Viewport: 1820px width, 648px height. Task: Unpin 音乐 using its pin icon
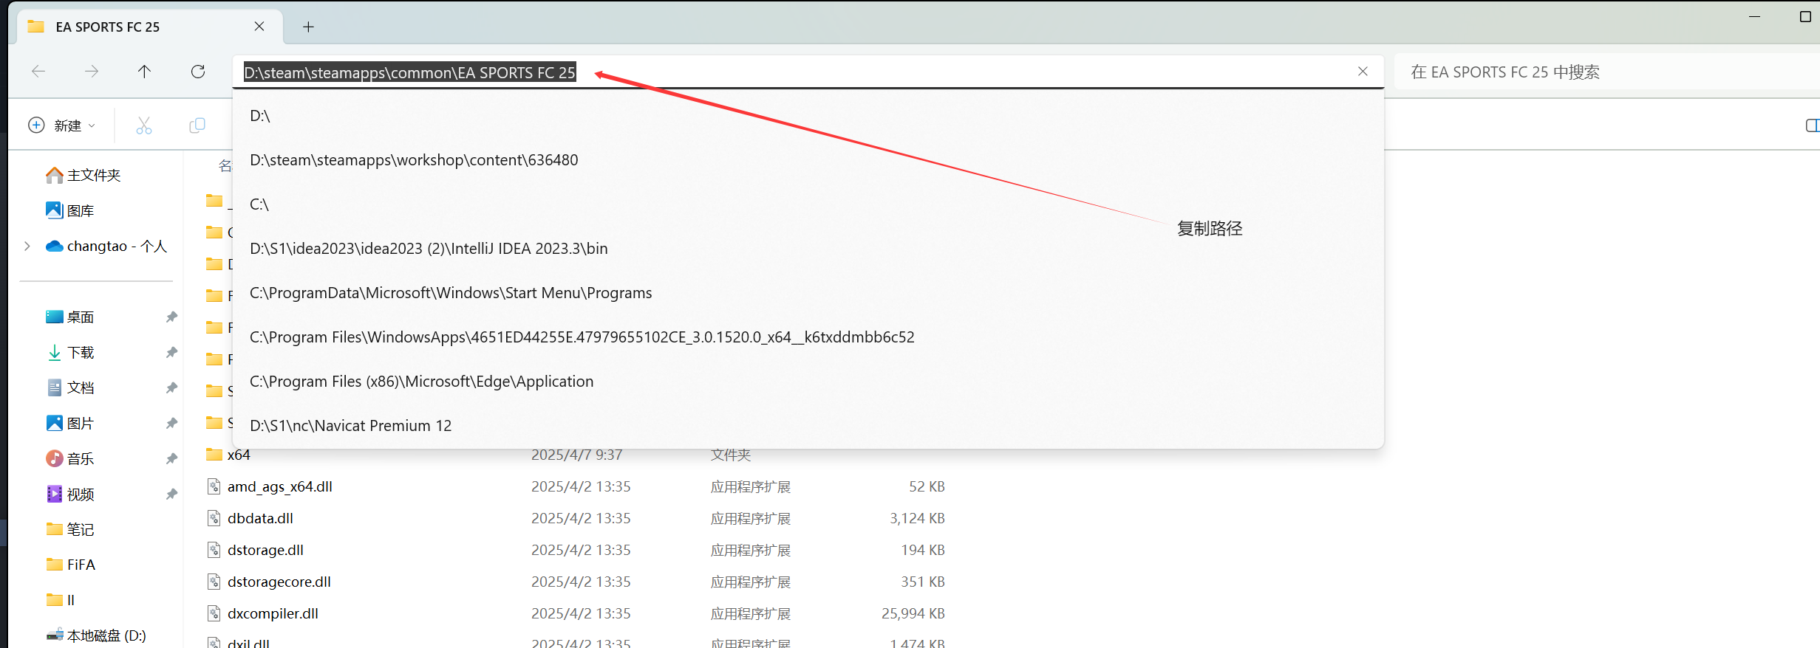pos(171,458)
